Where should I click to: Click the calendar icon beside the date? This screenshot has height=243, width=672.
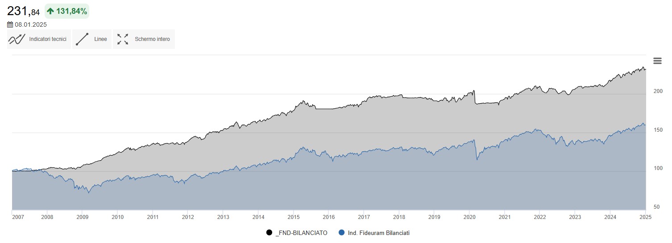pyautogui.click(x=10, y=25)
